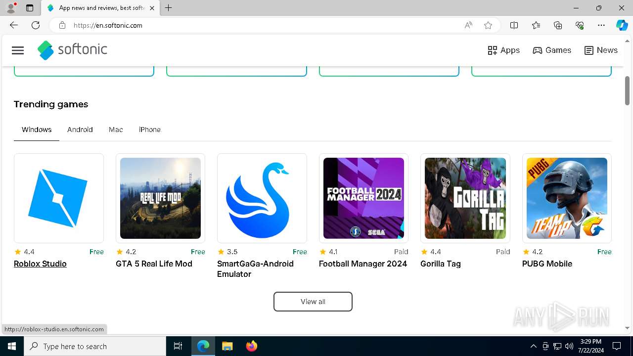Image resolution: width=633 pixels, height=356 pixels.
Task: Open the Gorilla Tag thumbnail
Action: click(x=465, y=198)
